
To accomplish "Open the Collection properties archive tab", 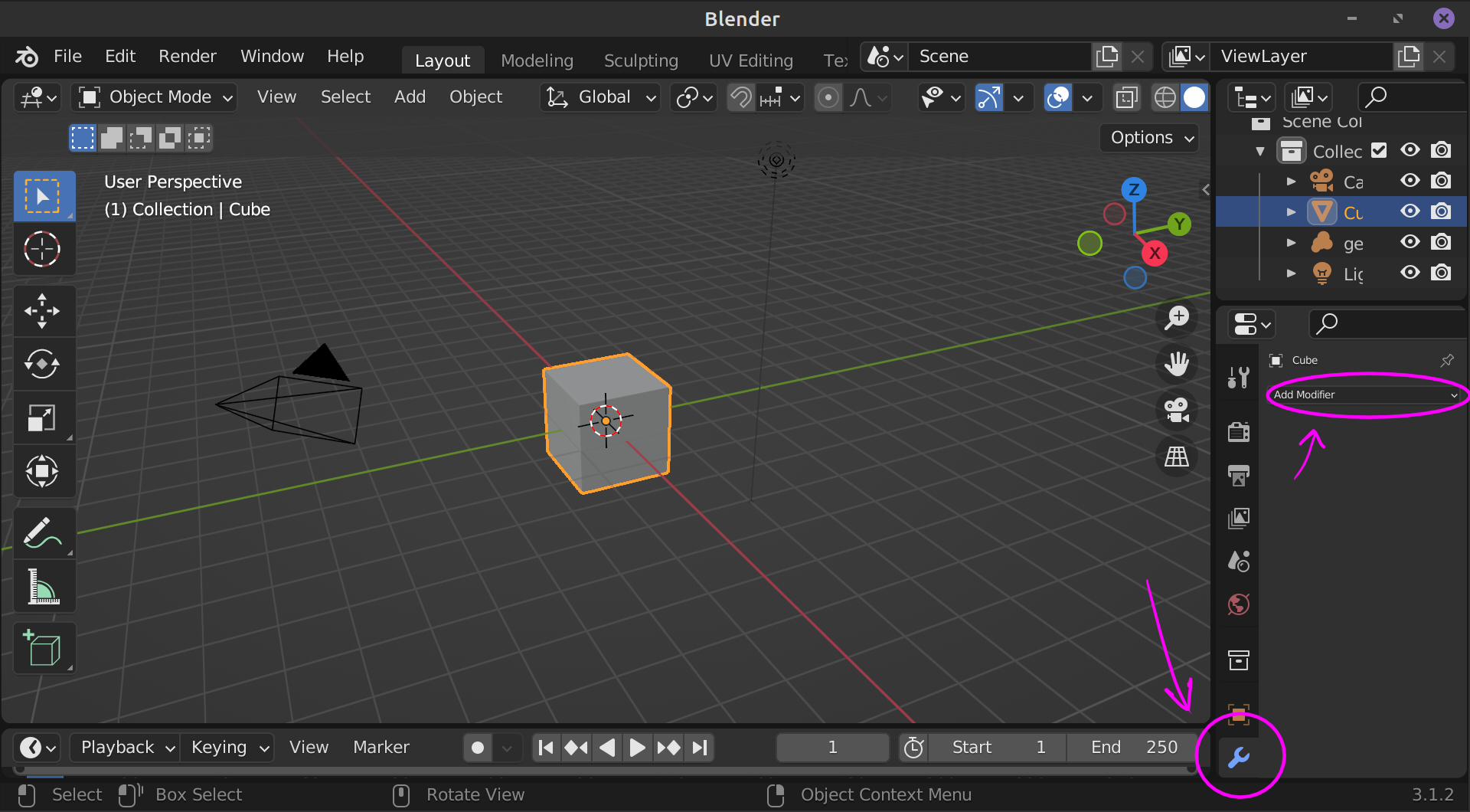I will point(1239,660).
